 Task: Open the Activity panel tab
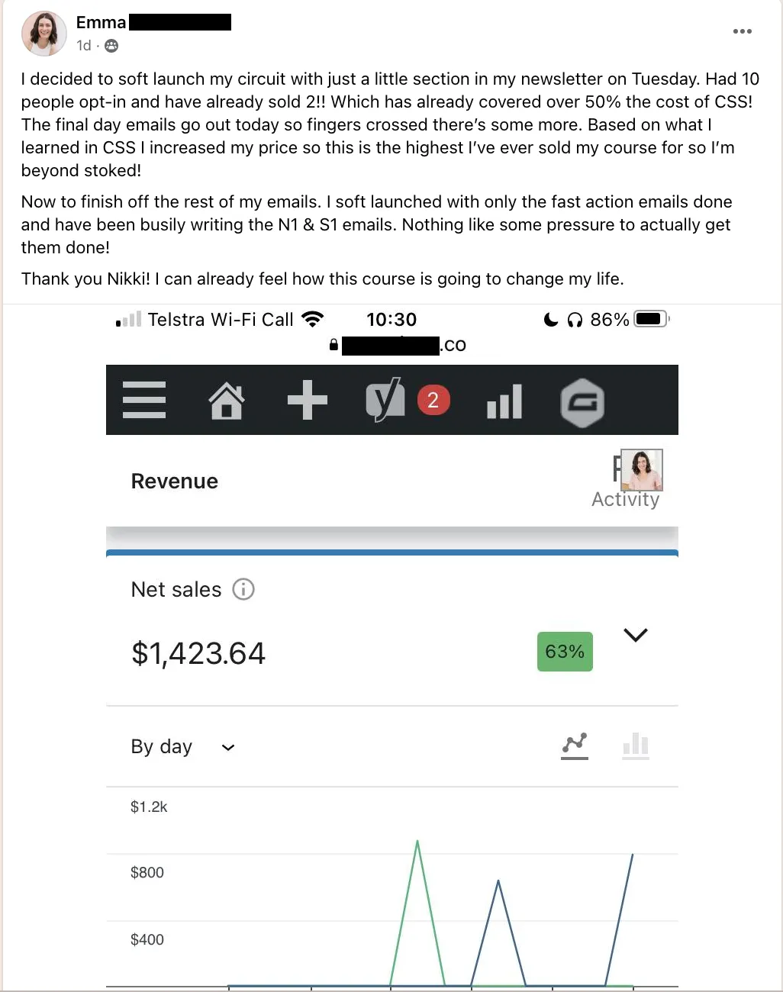click(626, 498)
